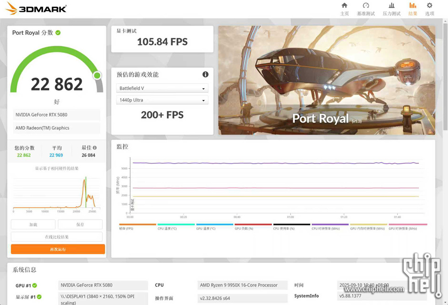448x305 pixels.
Task: Click the 监控 monitoring heading
Action: pos(123,147)
